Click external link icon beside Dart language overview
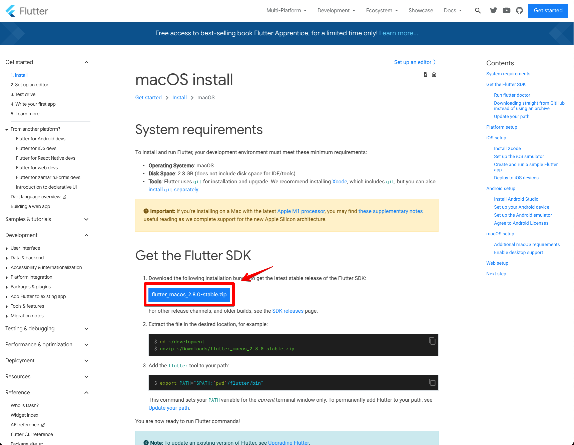Image resolution: width=574 pixels, height=445 pixels. 64,197
